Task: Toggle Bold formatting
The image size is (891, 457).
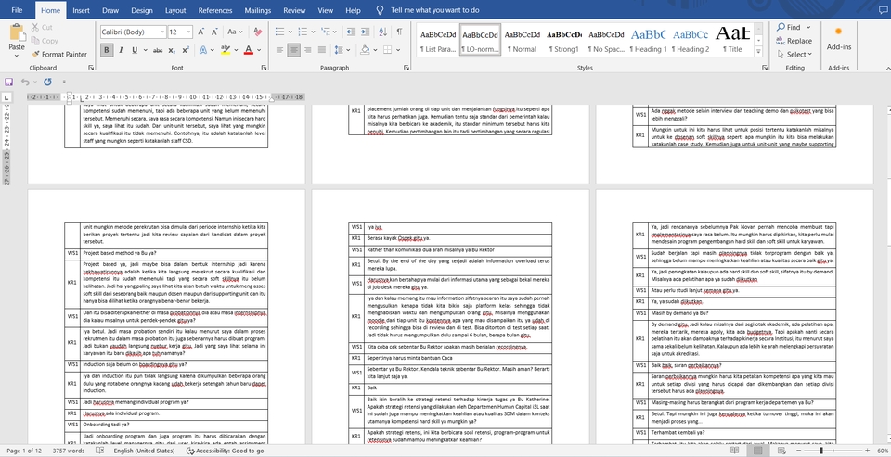Action: pos(106,51)
